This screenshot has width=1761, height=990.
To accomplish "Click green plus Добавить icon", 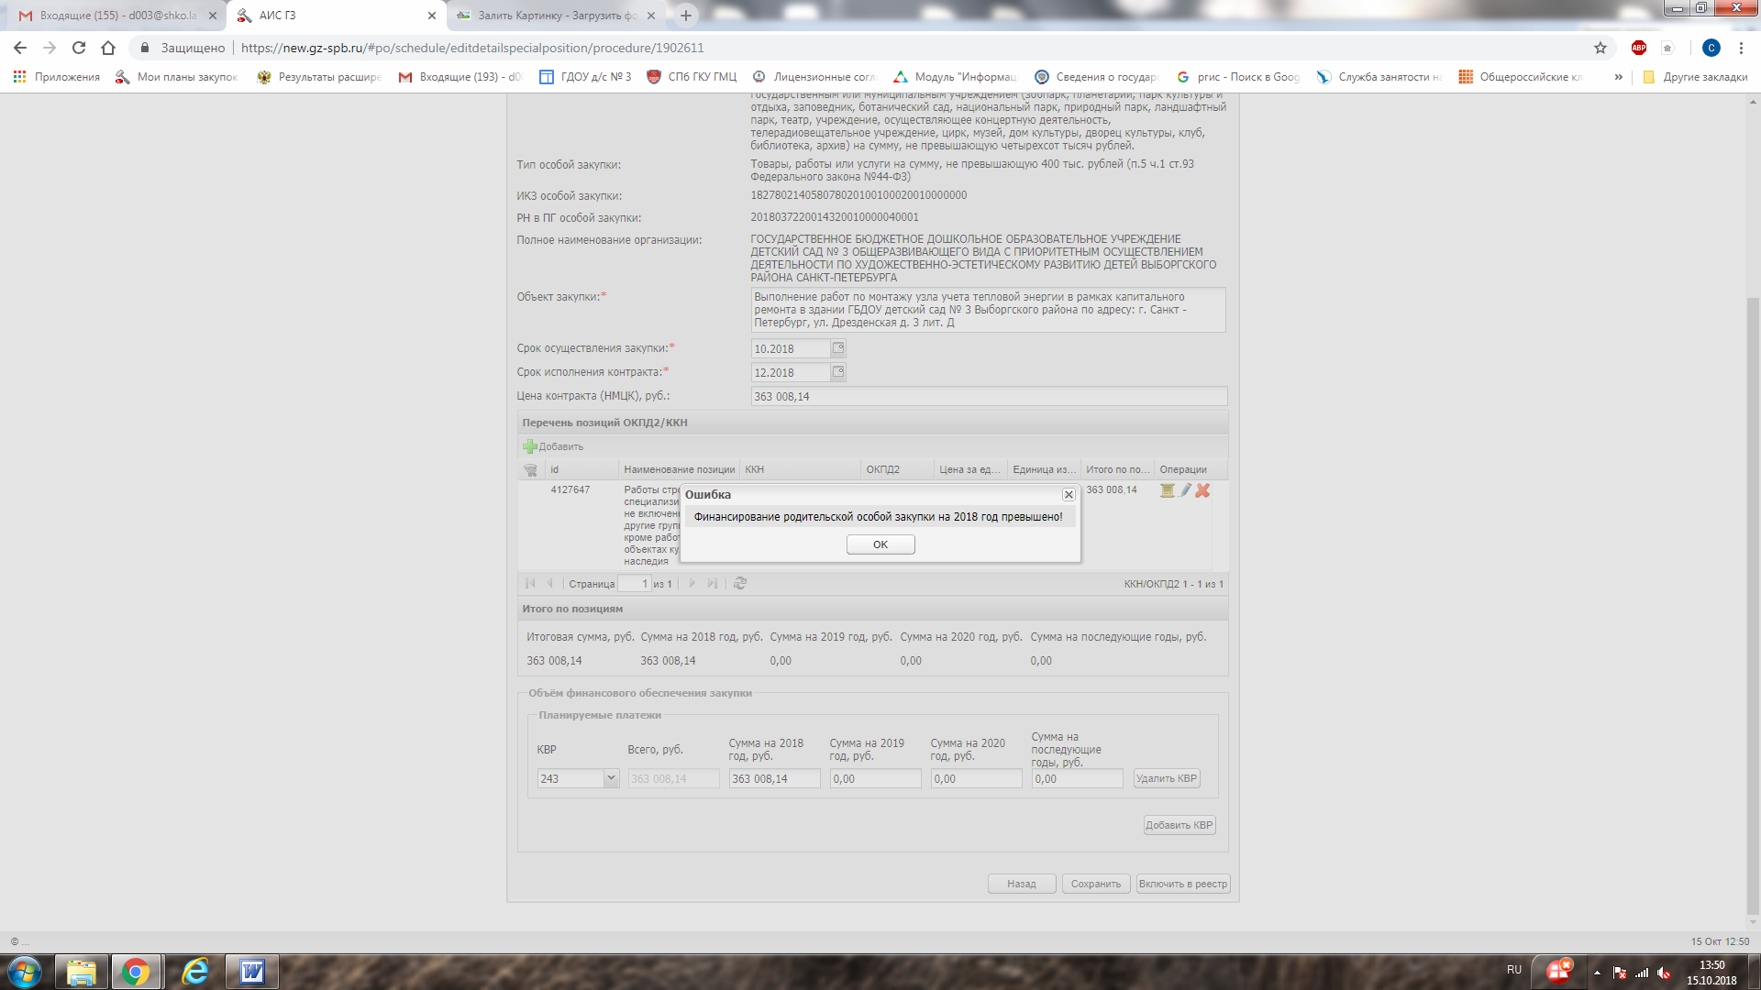I will coord(530,446).
